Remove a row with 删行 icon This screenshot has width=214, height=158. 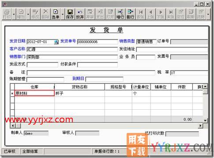(130, 14)
